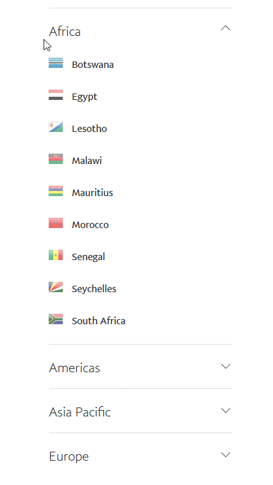The width and height of the screenshot is (273, 485).
Task: Click the Malawi flag icon
Action: (56, 159)
